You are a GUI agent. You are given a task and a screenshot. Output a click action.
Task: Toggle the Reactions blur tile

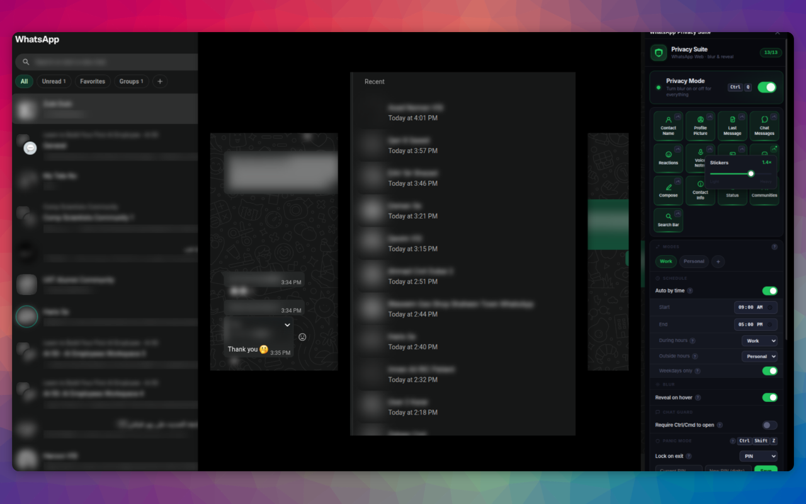(668, 157)
